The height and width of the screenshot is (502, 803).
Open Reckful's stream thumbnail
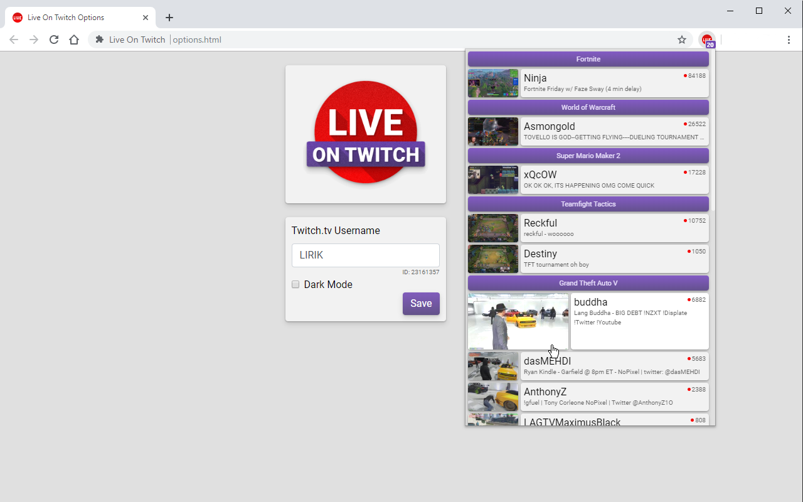point(493,228)
